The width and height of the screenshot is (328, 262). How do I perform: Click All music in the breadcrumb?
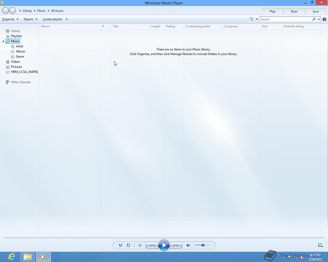(x=57, y=11)
